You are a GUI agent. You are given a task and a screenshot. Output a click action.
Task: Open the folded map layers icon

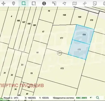tap(75, 4)
